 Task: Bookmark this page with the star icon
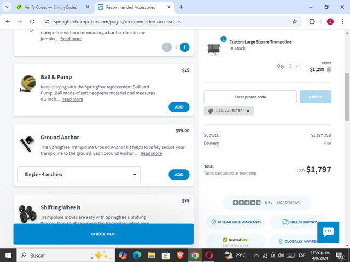(x=295, y=22)
